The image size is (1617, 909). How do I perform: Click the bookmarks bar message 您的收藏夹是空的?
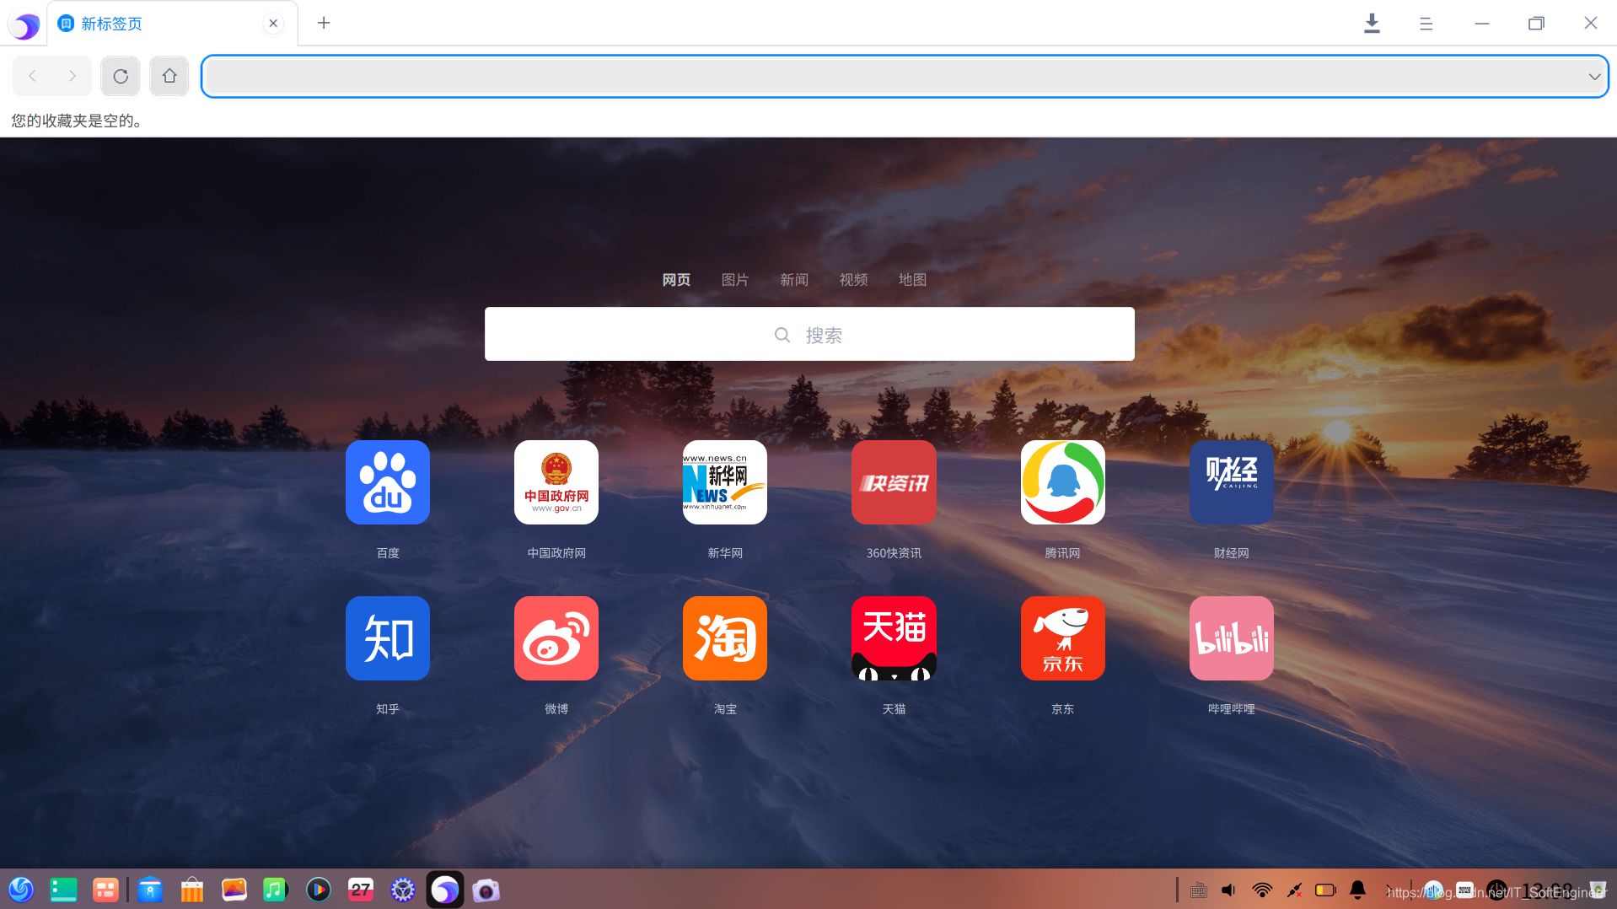click(x=77, y=121)
